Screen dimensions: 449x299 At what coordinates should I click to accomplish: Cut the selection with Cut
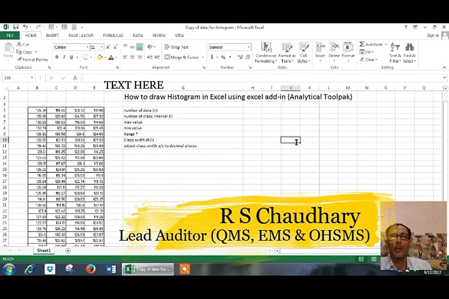click(x=23, y=44)
